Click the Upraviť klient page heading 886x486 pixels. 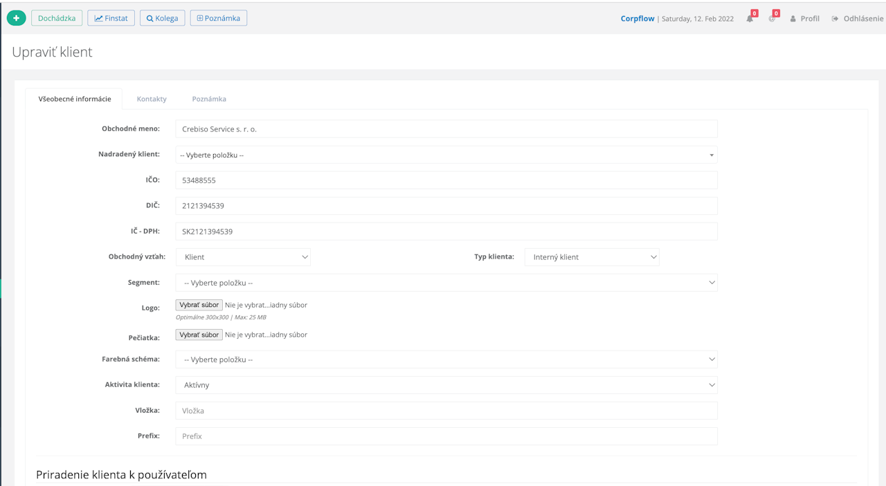coord(52,52)
